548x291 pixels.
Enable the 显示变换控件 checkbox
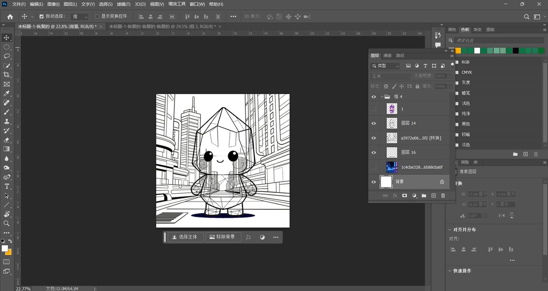(x=97, y=16)
